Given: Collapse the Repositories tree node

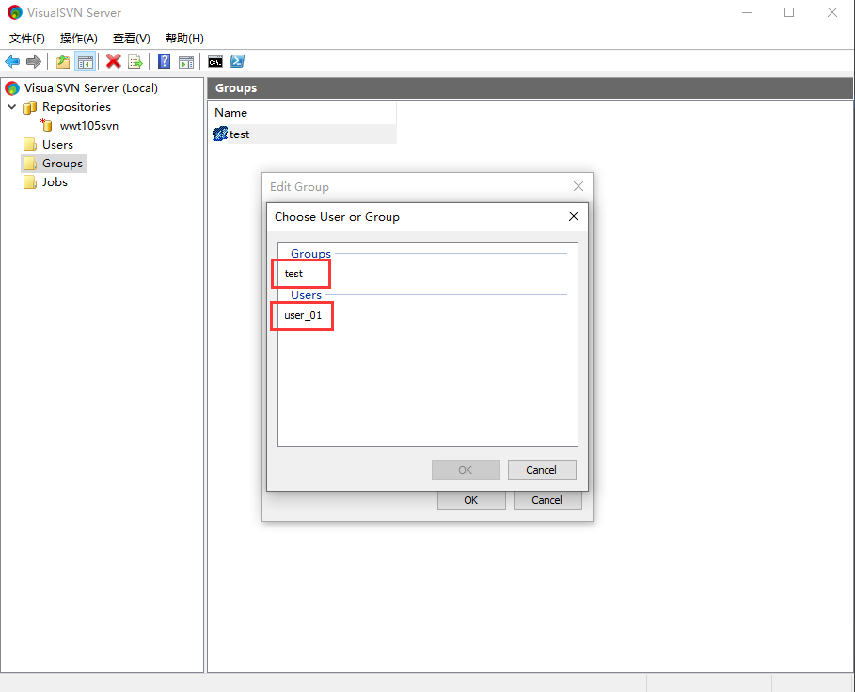Looking at the screenshot, I should 11,107.
